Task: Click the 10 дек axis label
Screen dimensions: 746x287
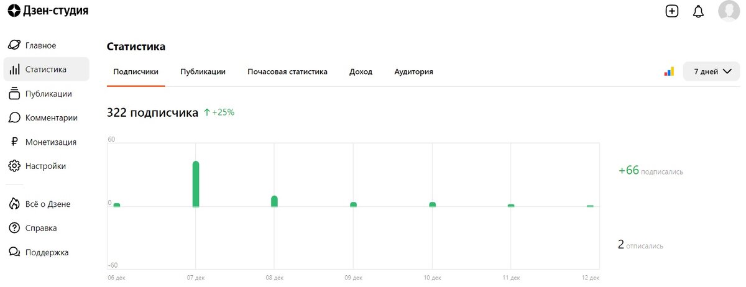Action: pos(432,278)
